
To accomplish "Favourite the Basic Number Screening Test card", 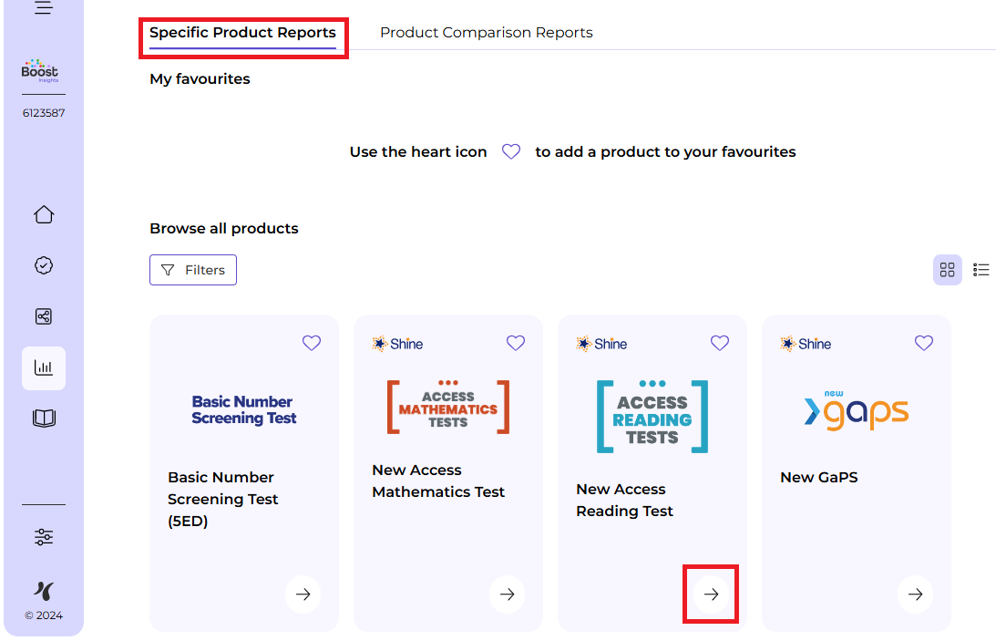I will coord(312,343).
